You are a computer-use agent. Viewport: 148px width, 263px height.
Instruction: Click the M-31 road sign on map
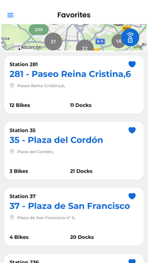coord(100,42)
